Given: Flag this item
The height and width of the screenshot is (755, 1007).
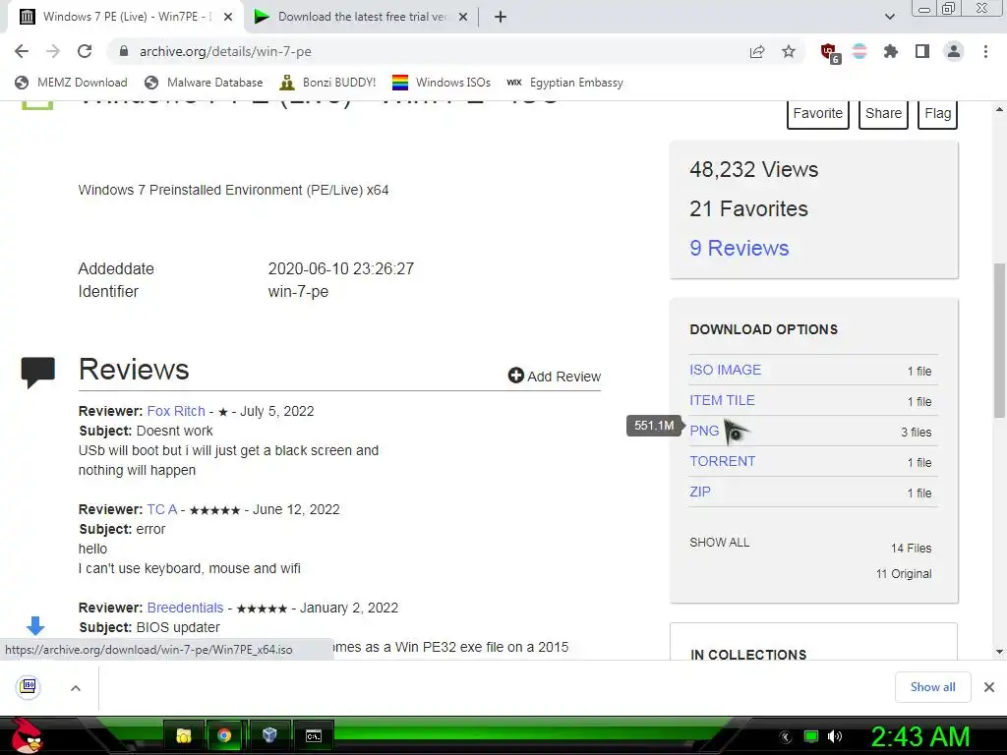Looking at the screenshot, I should [937, 114].
